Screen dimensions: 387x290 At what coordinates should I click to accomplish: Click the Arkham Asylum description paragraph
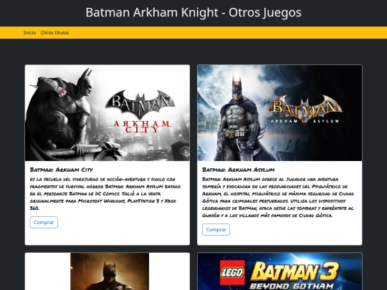coord(278,198)
